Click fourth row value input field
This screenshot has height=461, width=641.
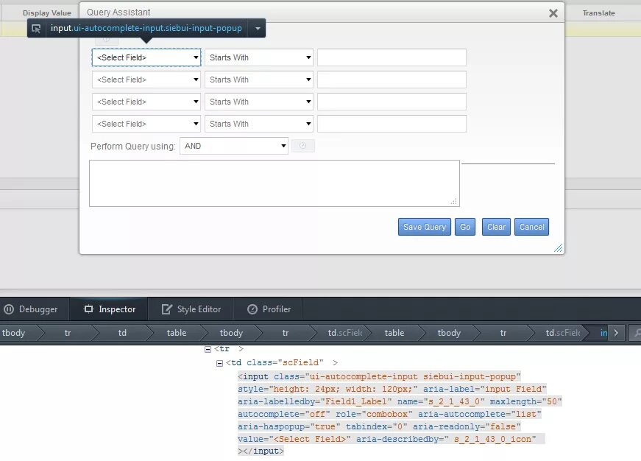(x=392, y=124)
